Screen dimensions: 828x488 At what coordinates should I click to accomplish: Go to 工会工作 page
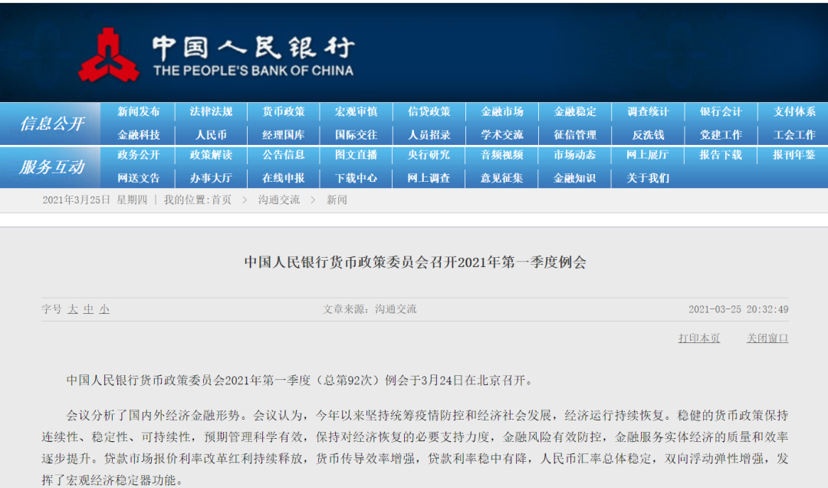[794, 135]
